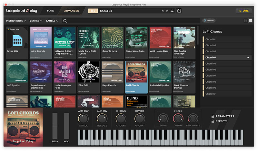The image size is (258, 151).
Task: Load the Chord 06 preset
Action: (227, 70)
